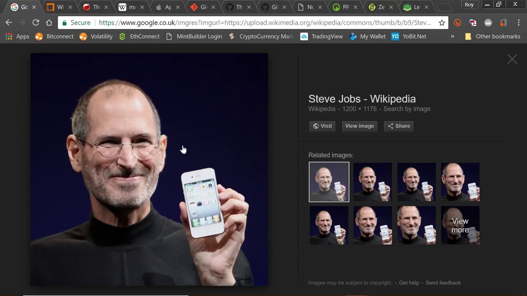The width and height of the screenshot is (527, 296).
Task: Select the highlighted white-bordered related image thumbnail
Action: coord(329,182)
